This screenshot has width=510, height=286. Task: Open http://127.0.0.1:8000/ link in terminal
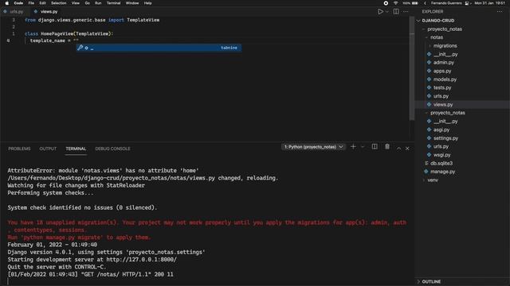(x=142, y=260)
